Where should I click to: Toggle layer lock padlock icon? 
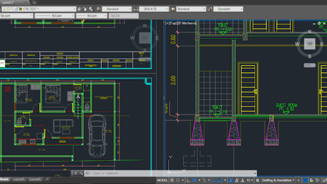click(17, 9)
